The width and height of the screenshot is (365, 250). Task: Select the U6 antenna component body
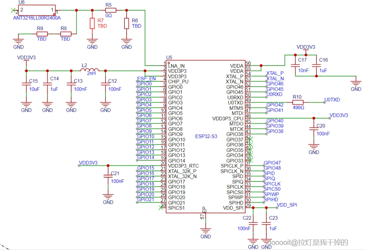(37, 10)
